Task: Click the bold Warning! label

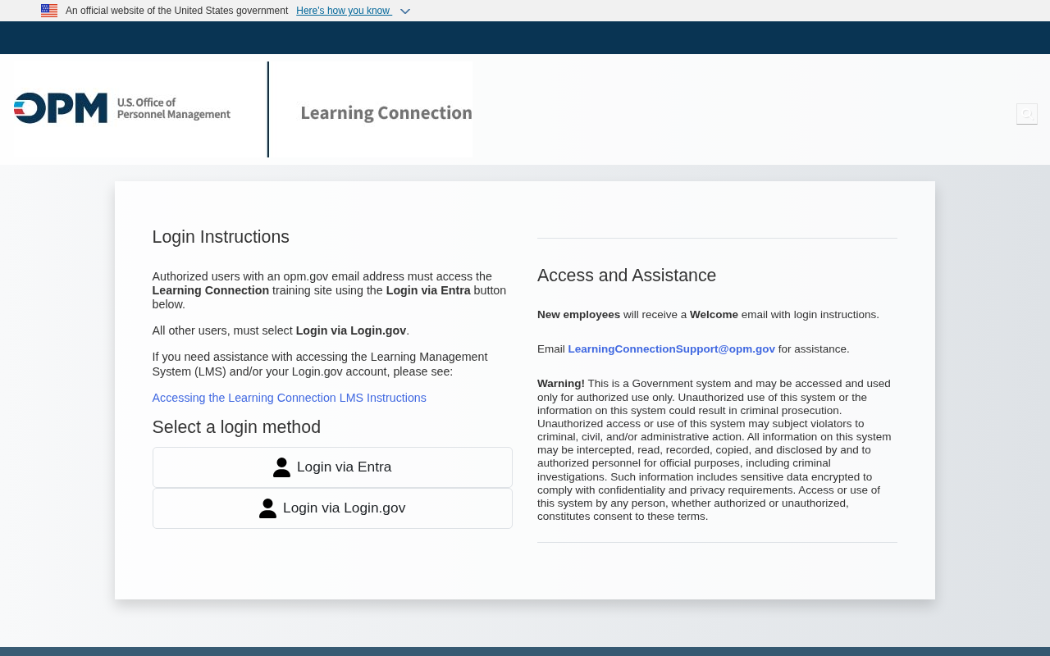Action: click(561, 384)
